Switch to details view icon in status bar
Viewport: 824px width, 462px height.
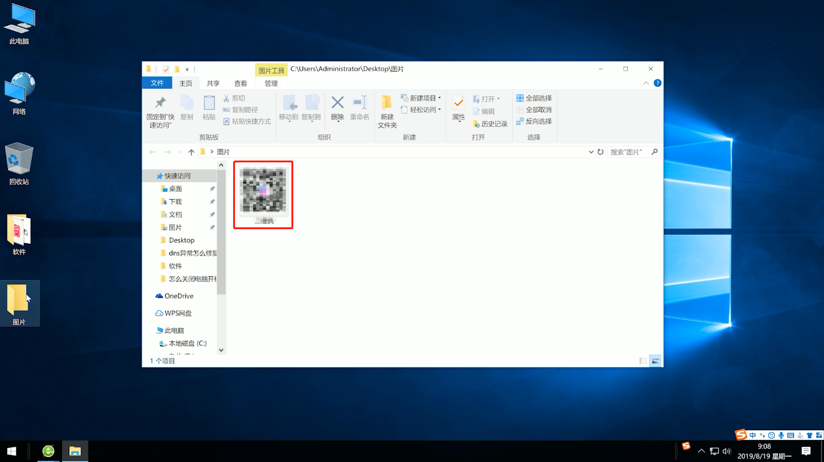click(643, 361)
